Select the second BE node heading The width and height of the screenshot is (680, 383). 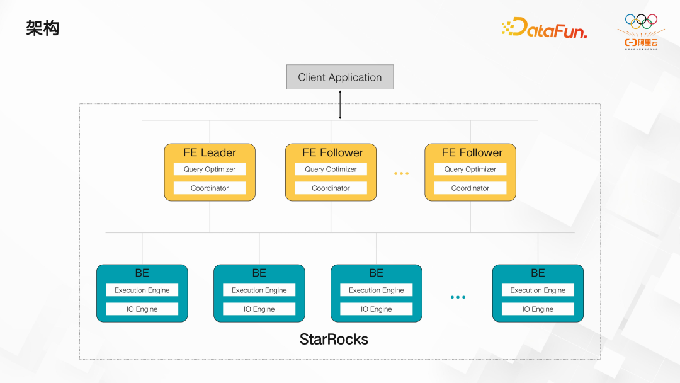click(259, 273)
